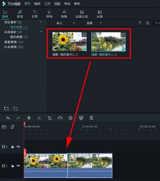The height and width of the screenshot is (181, 160).
Task: Switch to the 文字 text tab
Action: pos(35,14)
